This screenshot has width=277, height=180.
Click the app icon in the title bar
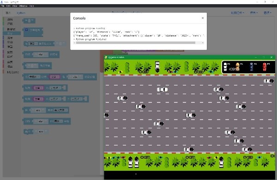(1, 2)
